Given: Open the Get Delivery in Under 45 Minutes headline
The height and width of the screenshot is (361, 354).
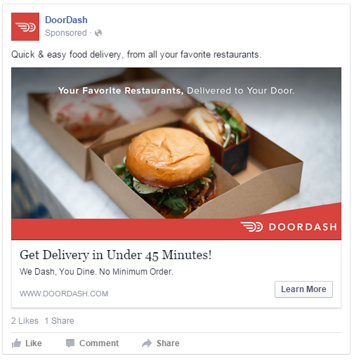Looking at the screenshot, I should pos(116,255).
